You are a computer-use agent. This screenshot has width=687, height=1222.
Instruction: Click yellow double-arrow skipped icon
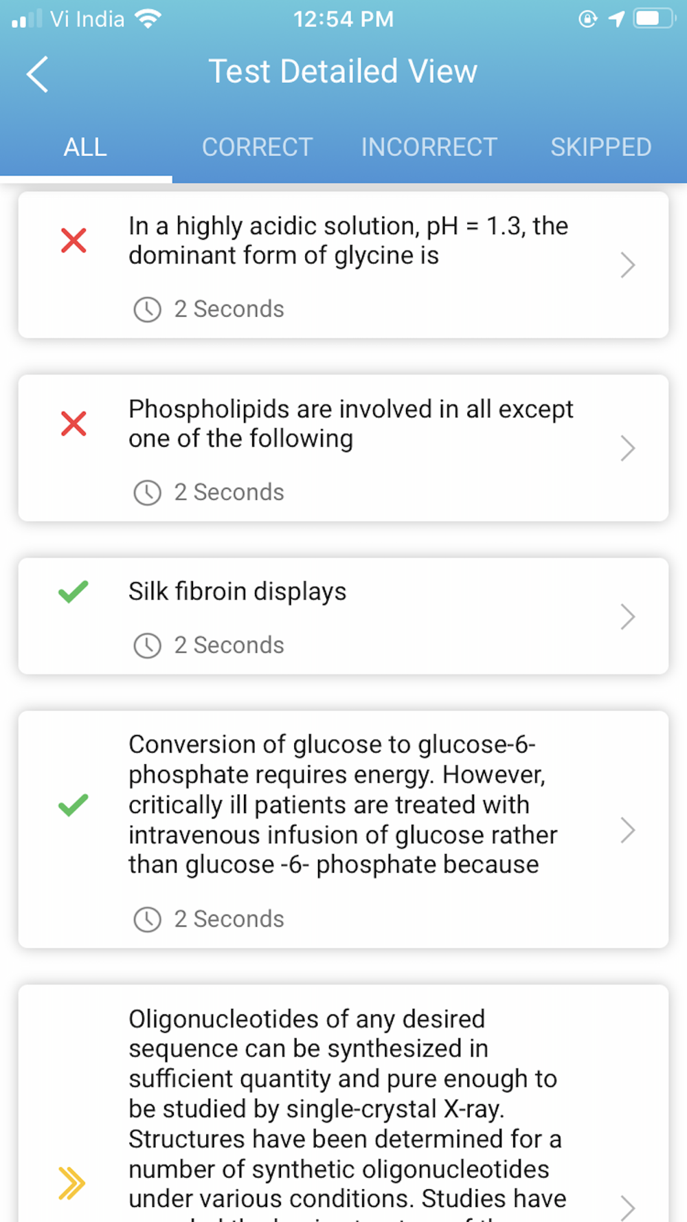[72, 1183]
